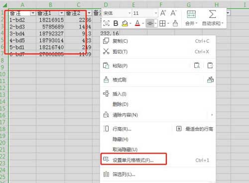
Task: Click the brush icon left of 格式刷
Action: tap(106, 80)
